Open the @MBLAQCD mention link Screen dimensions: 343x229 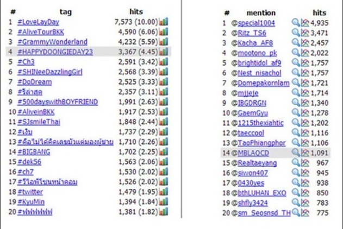pyautogui.click(x=253, y=153)
